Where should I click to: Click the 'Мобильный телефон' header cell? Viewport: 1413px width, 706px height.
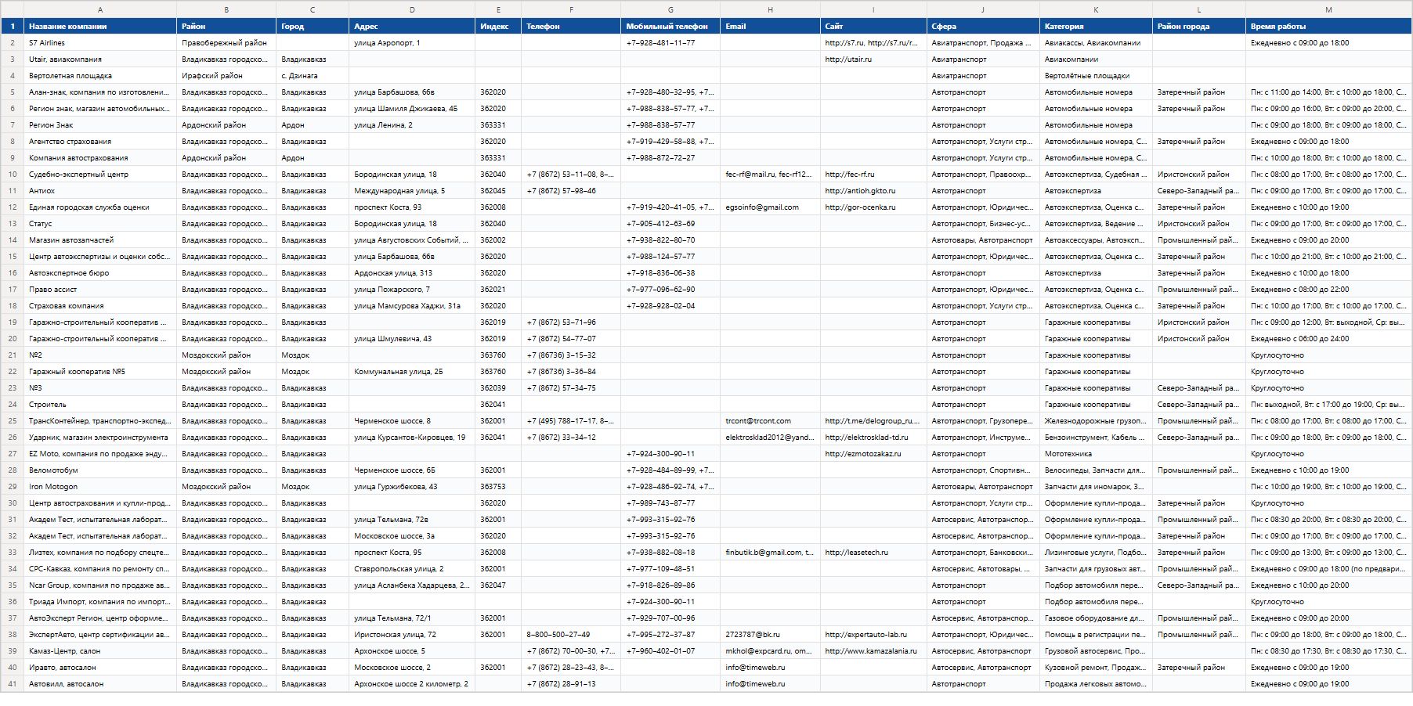[670, 27]
